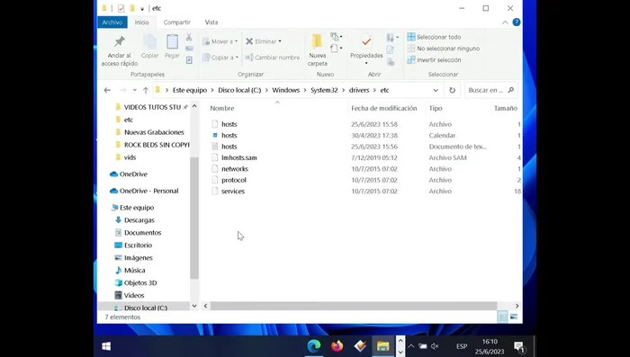Pin folder with Anclar al acceso rápido
This screenshot has width=630, height=357.
coord(120,50)
